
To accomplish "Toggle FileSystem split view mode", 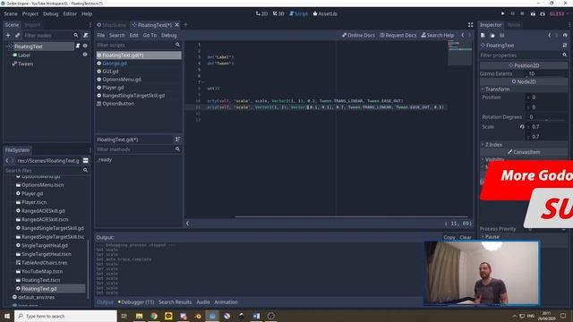I will 86,161.
